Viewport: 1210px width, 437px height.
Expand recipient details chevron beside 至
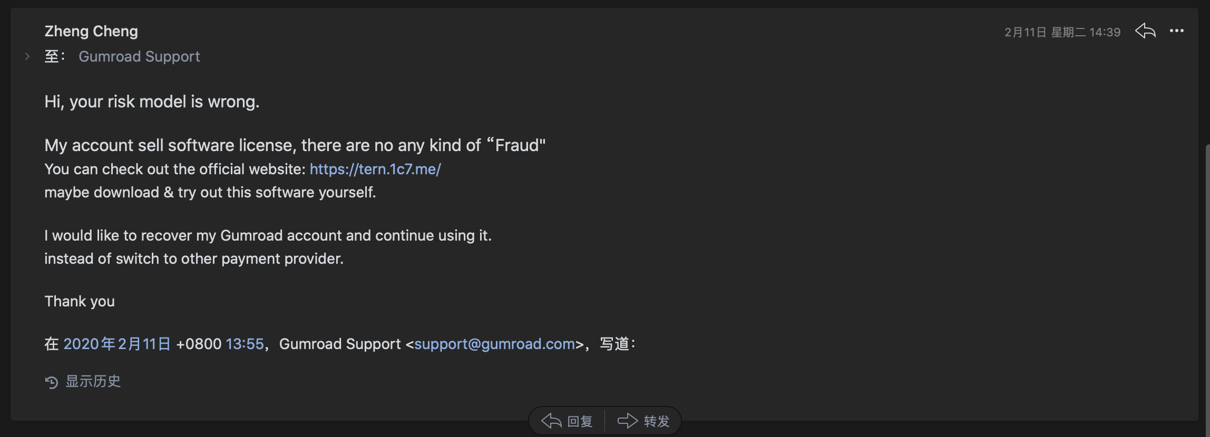[x=27, y=56]
